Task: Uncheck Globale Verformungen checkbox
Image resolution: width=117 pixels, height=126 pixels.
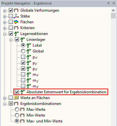Action: pyautogui.click(x=11, y=10)
